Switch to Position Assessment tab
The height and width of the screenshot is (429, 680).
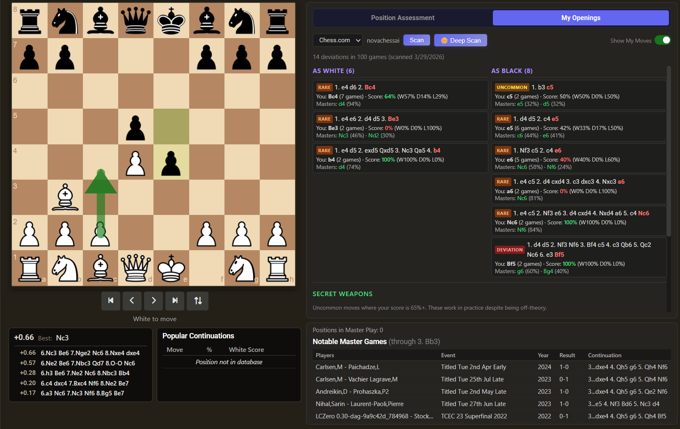click(x=402, y=18)
